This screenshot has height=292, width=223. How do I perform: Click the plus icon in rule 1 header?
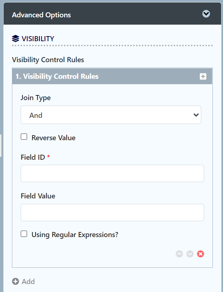coord(203,77)
